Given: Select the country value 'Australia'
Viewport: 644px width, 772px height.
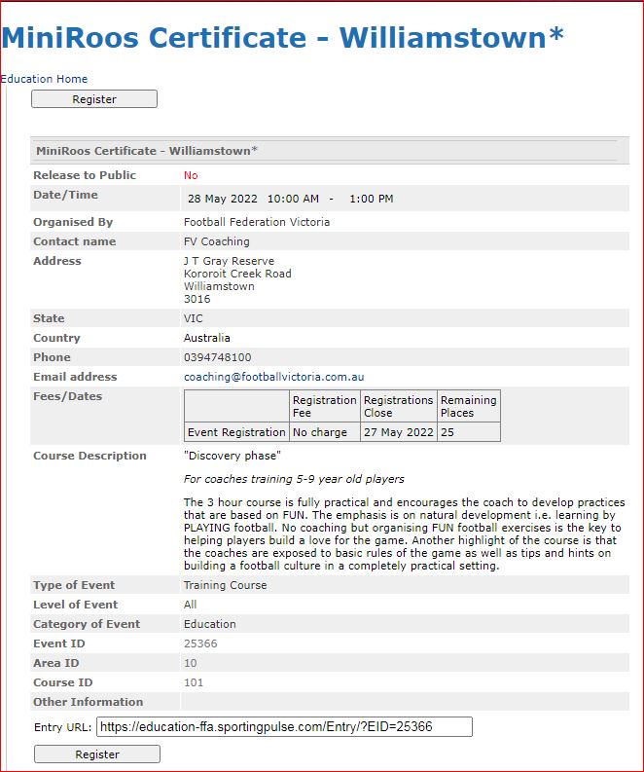Looking at the screenshot, I should pyautogui.click(x=206, y=338).
